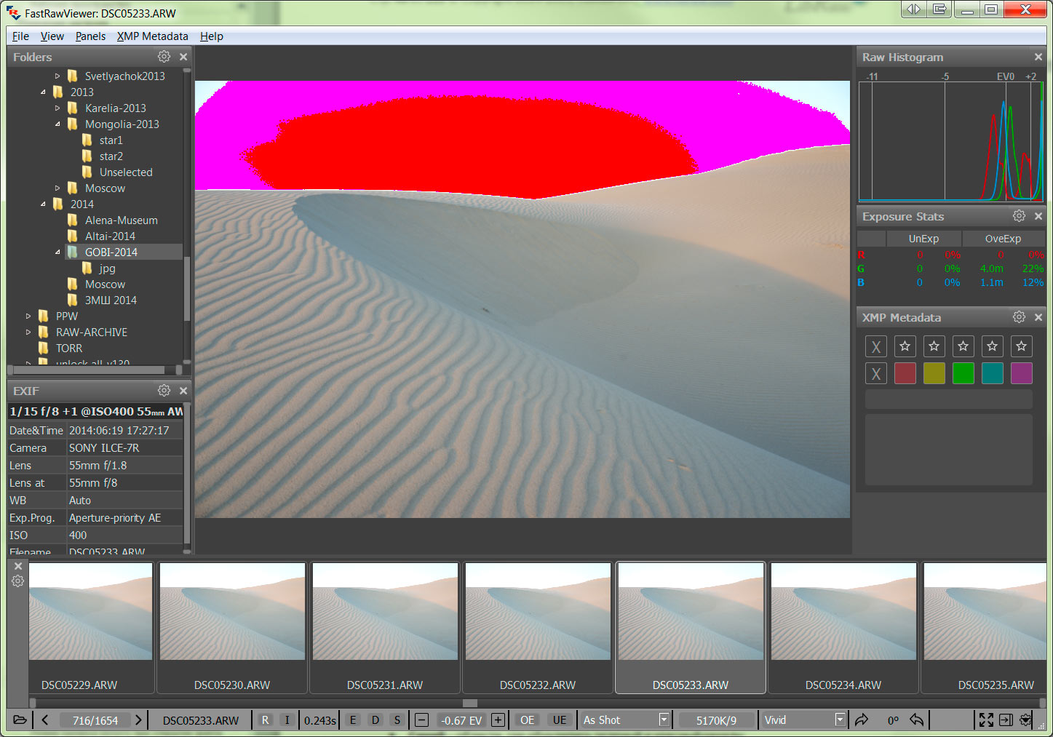1053x737 pixels.
Task: Rotate image counter-clockwise with the left arrow
Action: 917,720
